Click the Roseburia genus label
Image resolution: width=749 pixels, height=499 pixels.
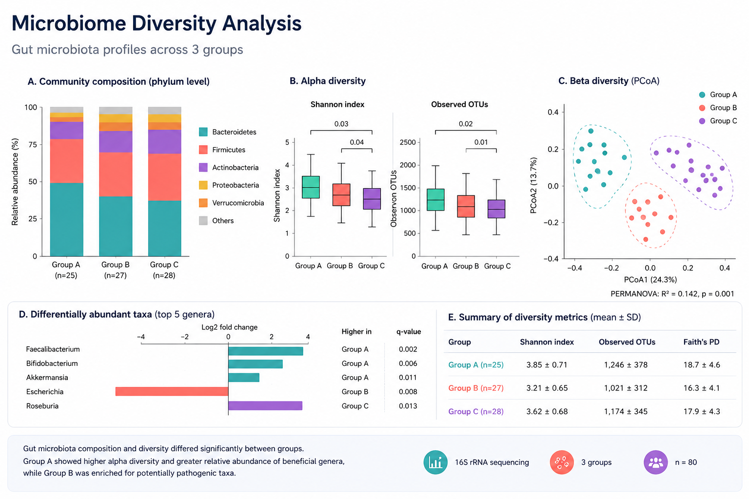coord(42,406)
